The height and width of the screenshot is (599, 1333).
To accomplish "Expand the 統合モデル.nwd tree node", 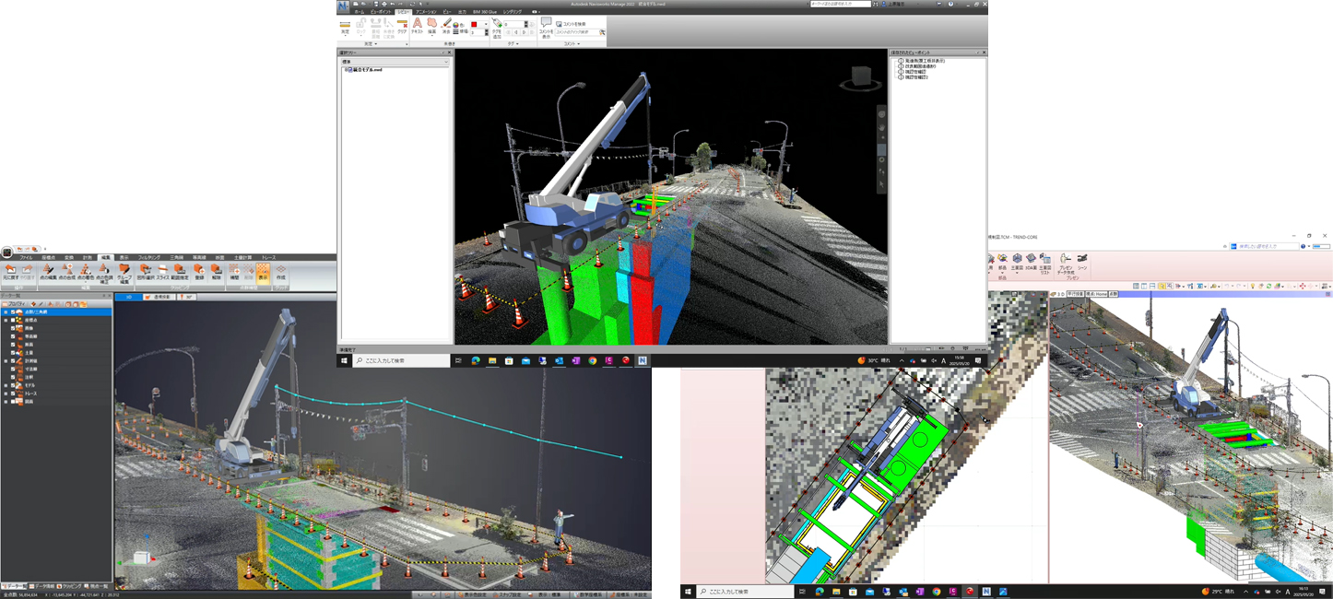I will [345, 70].
